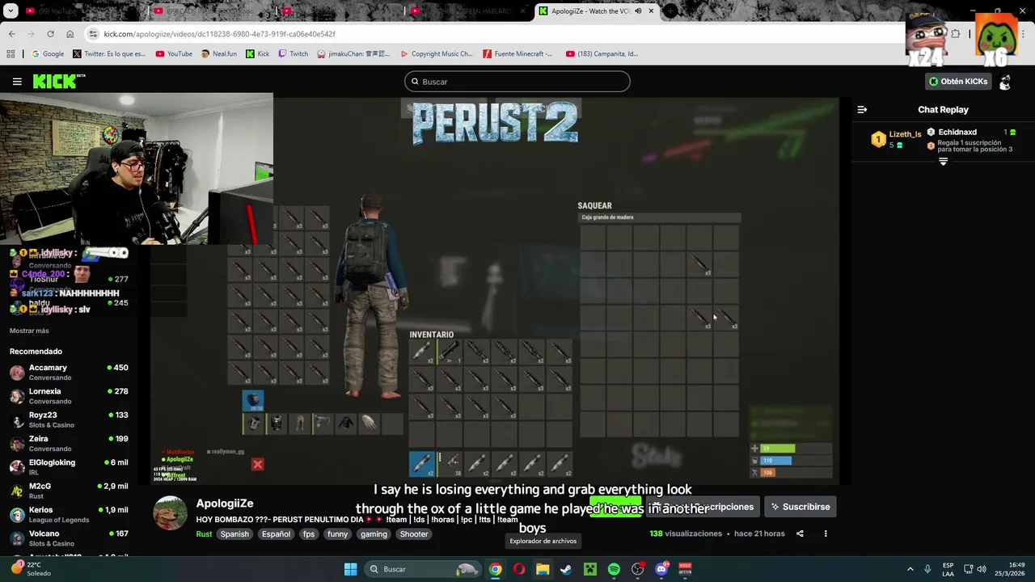Click ApologiiZe's channel avatar
The height and width of the screenshot is (582, 1035).
171,513
